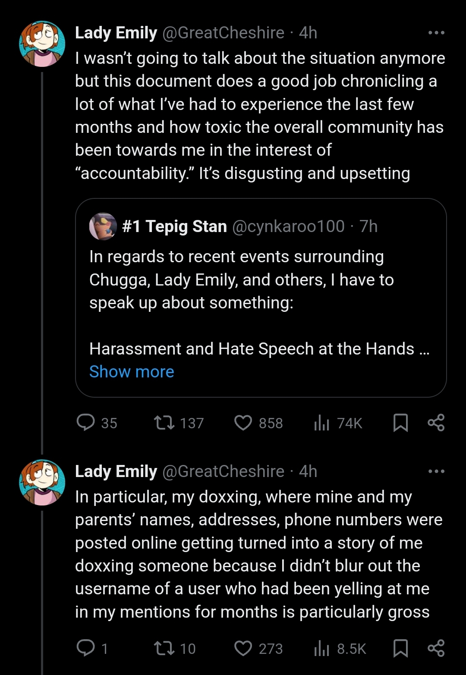This screenshot has height=675, width=466.
Task: Open more options on first tweet
Action: [436, 33]
